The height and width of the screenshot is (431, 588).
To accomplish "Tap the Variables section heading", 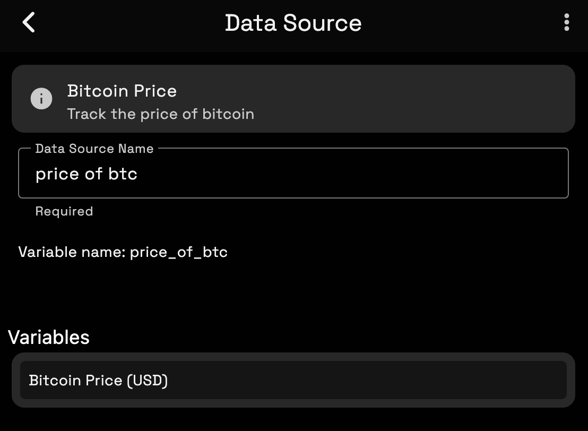I will (x=49, y=337).
